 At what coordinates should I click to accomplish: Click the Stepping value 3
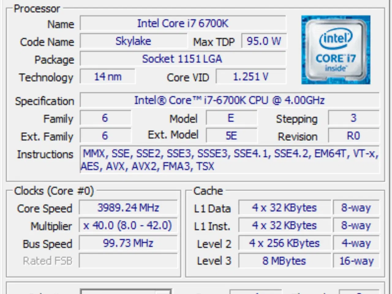pyautogui.click(x=354, y=118)
